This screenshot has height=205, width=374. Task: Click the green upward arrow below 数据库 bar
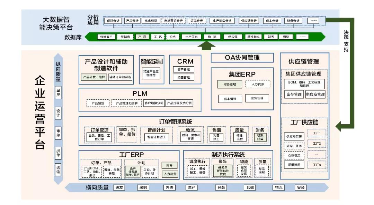[x=206, y=46]
